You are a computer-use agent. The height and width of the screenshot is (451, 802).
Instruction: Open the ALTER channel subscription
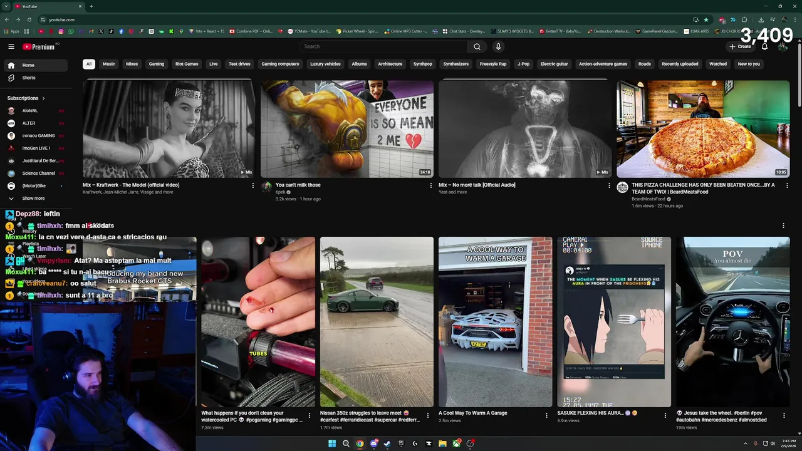(36, 123)
